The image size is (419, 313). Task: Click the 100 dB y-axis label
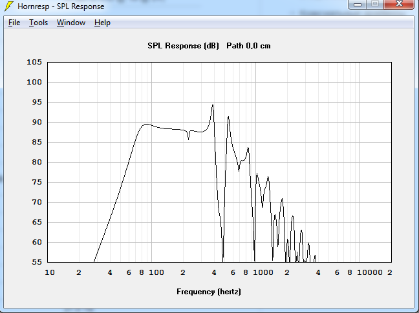(34, 82)
